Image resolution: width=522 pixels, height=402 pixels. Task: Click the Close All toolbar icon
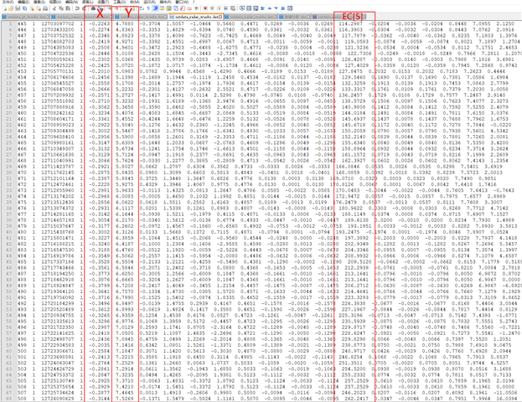point(39,8)
